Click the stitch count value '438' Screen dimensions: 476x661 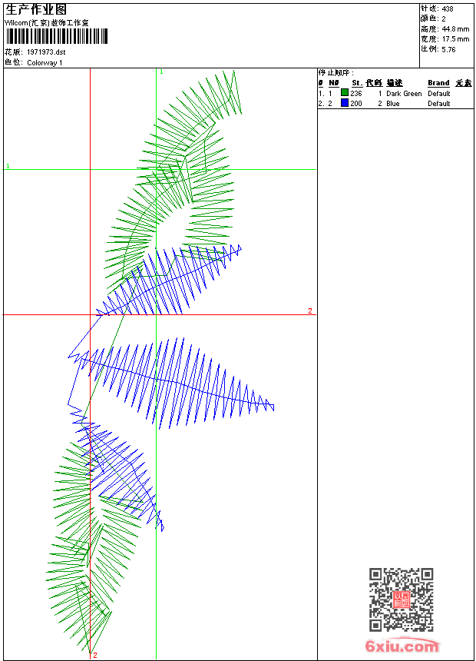[448, 9]
